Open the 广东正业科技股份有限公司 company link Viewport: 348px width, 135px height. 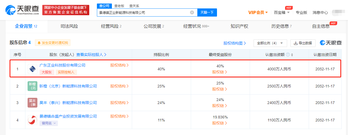pos(63,65)
